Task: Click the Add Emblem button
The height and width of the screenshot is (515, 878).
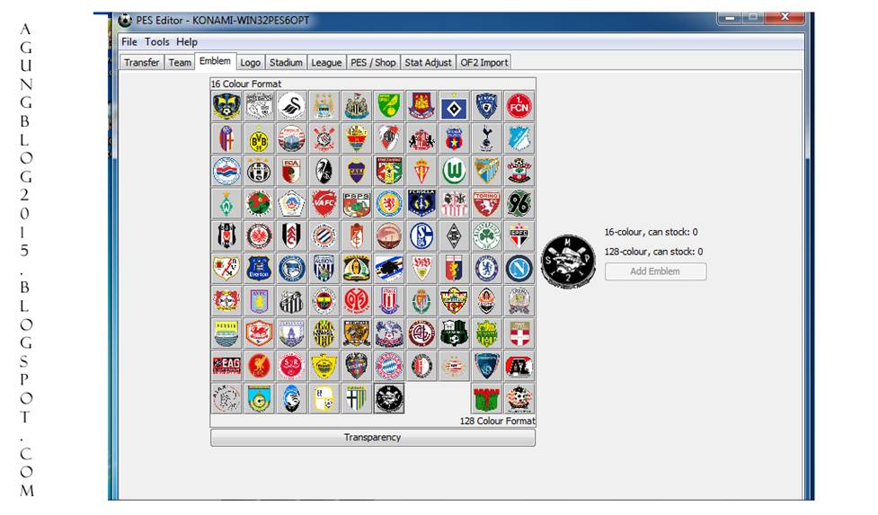Action: [x=655, y=271]
